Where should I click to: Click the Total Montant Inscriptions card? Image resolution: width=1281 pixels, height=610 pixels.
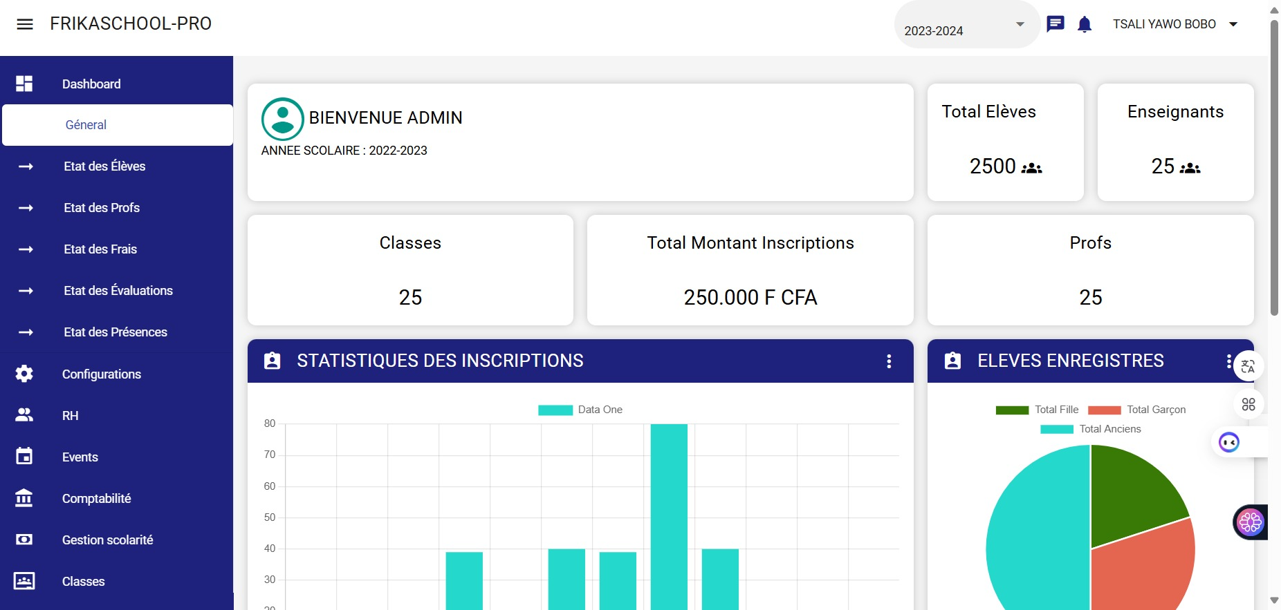(750, 270)
